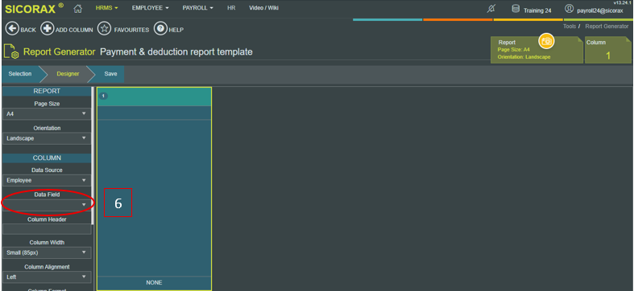
Task: Click the Column Header input field
Action: click(x=47, y=229)
